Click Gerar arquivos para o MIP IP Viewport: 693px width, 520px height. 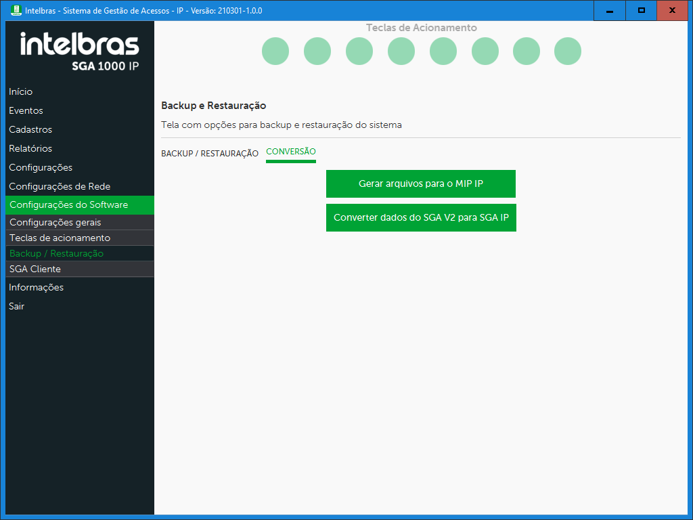[x=421, y=183]
